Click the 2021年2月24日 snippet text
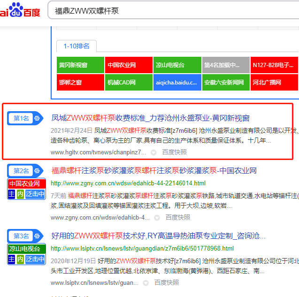Viewport: 299px width, 297px height. pos(71,130)
